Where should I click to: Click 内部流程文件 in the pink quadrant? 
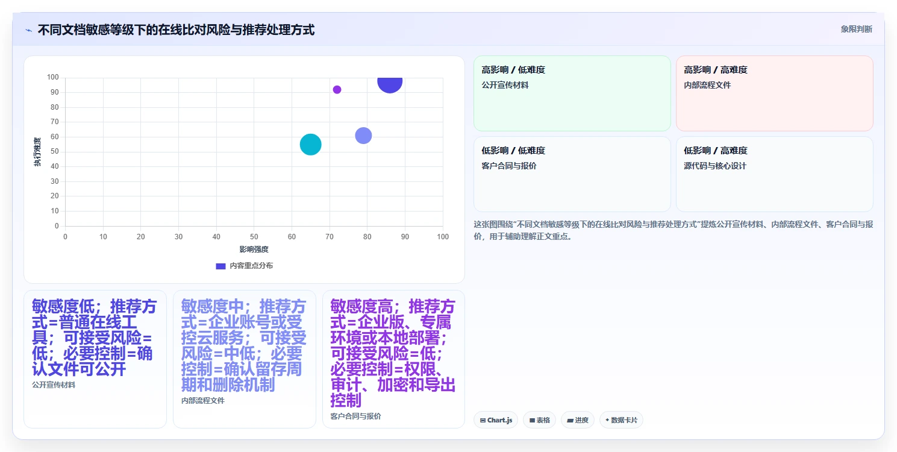707,85
